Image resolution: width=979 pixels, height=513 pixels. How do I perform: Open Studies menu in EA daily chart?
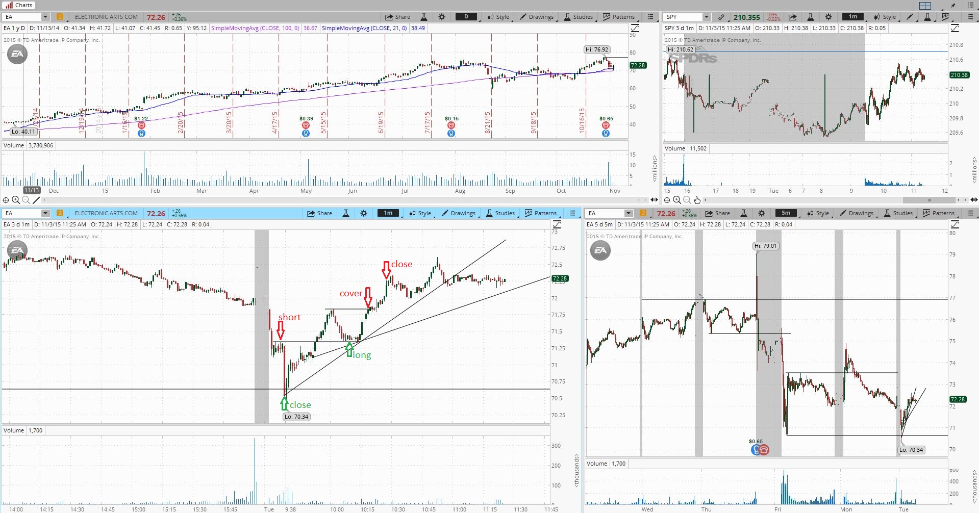(579, 17)
